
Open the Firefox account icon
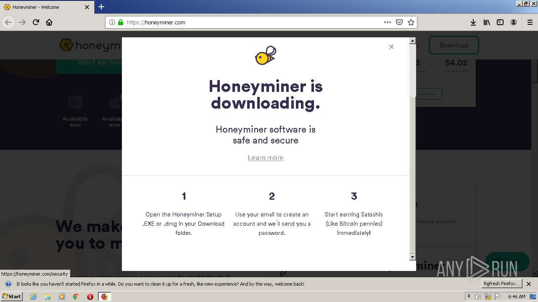pos(514,22)
